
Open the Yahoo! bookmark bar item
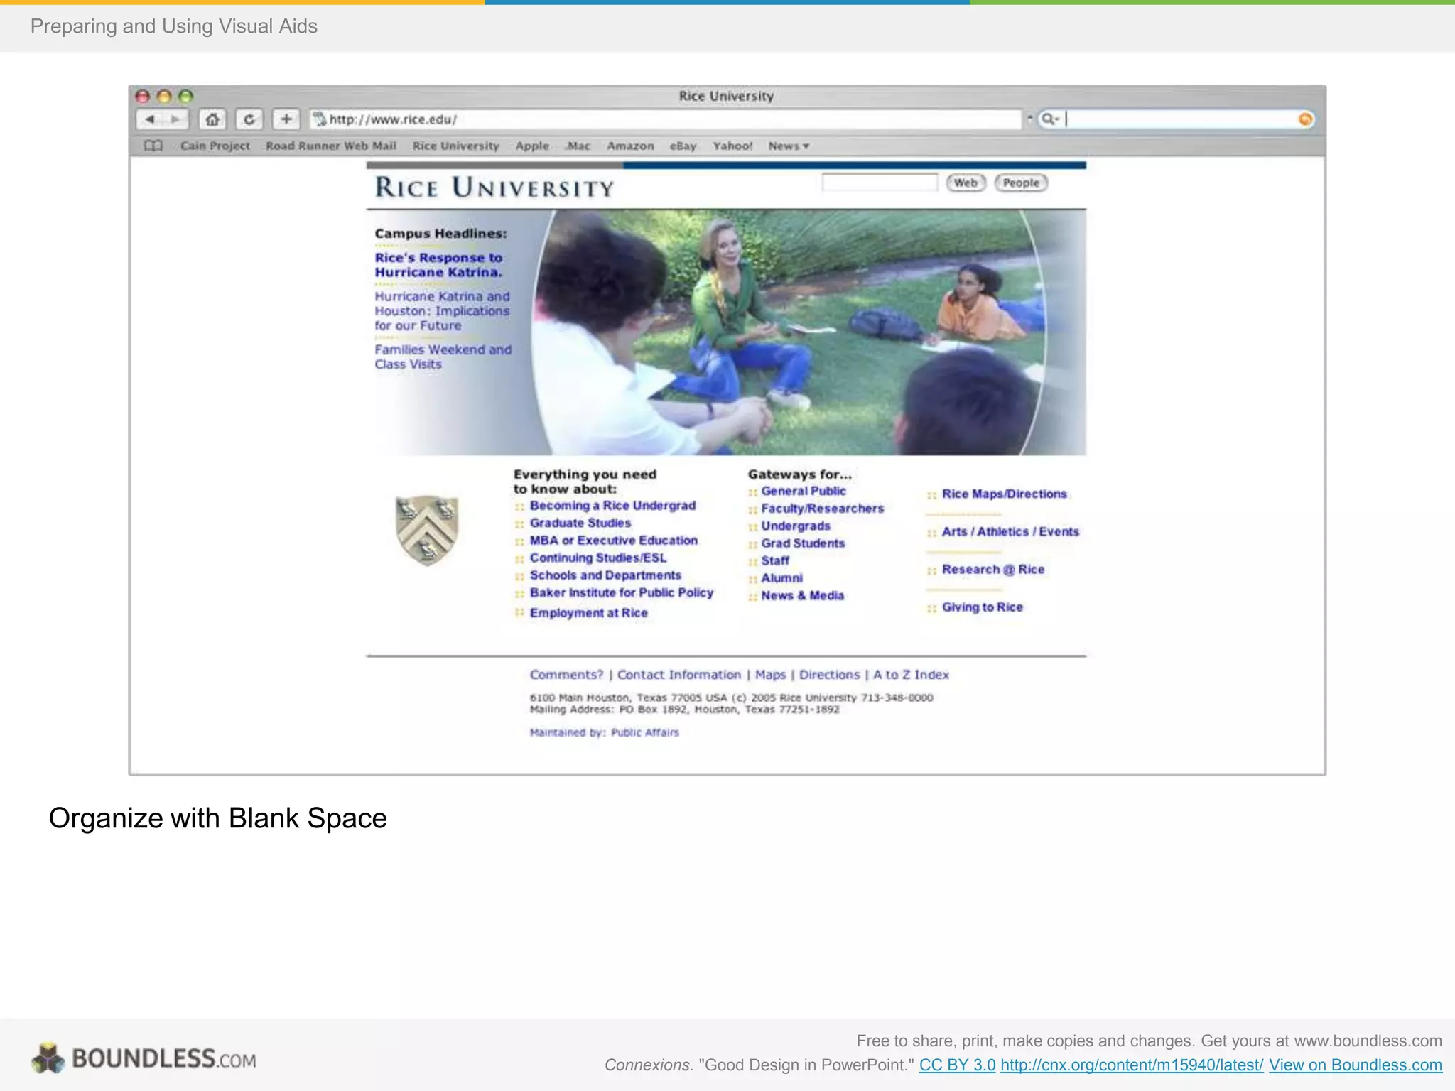click(732, 146)
